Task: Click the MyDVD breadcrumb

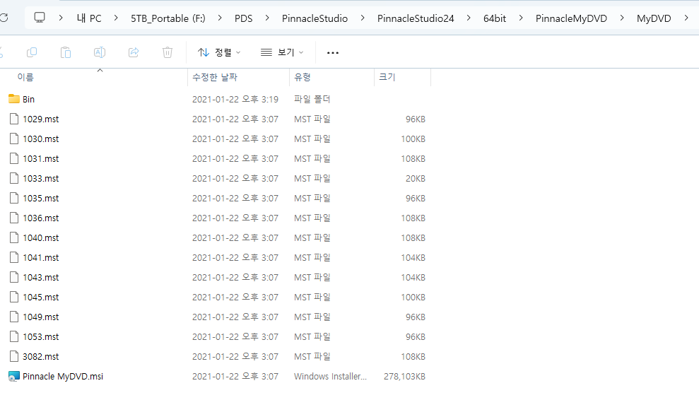Action: [654, 18]
